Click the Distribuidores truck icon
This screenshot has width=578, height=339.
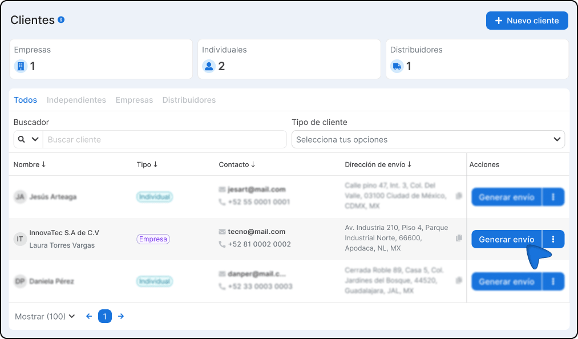pyautogui.click(x=397, y=66)
